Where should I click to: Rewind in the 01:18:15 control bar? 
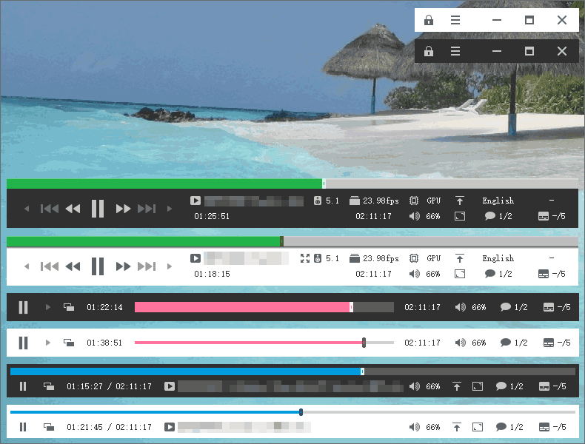tap(73, 266)
